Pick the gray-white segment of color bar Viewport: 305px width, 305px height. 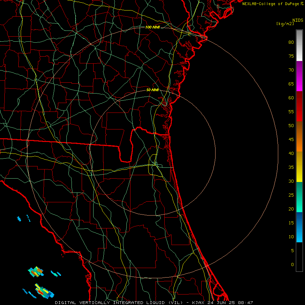(299, 45)
